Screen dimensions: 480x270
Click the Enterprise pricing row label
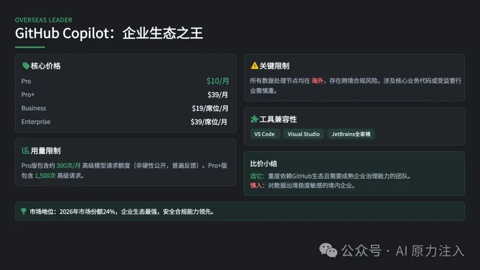tap(36, 122)
